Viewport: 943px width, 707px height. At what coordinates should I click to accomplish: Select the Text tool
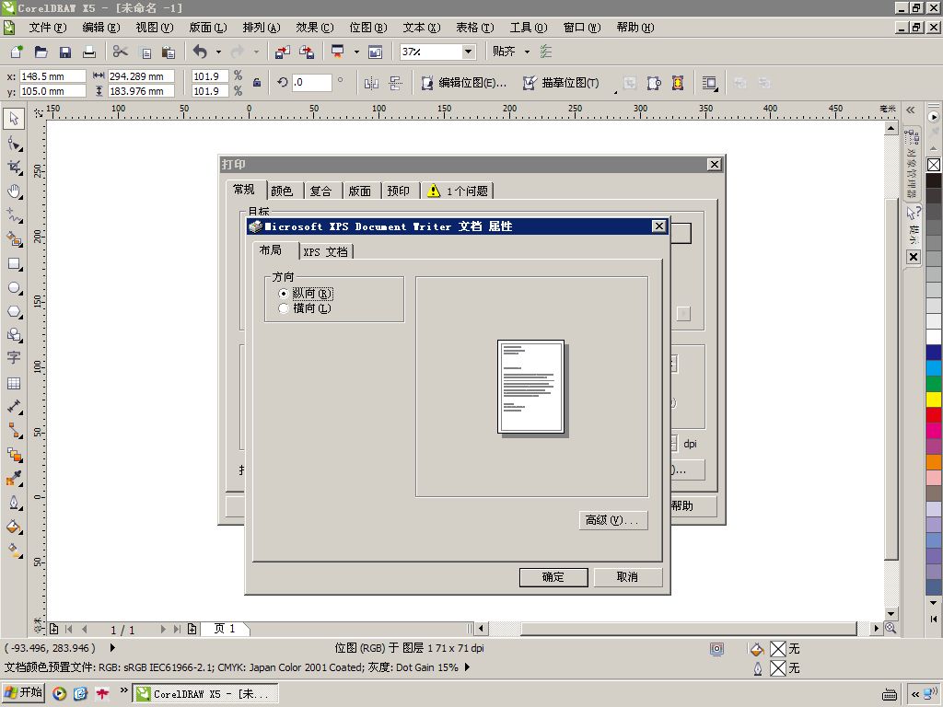(14, 358)
